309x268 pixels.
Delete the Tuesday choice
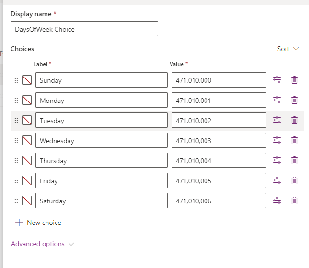tap(294, 120)
